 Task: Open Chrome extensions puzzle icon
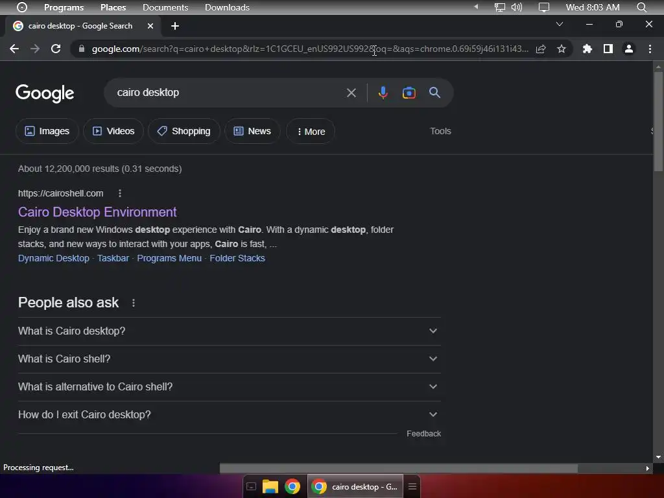[x=587, y=49]
